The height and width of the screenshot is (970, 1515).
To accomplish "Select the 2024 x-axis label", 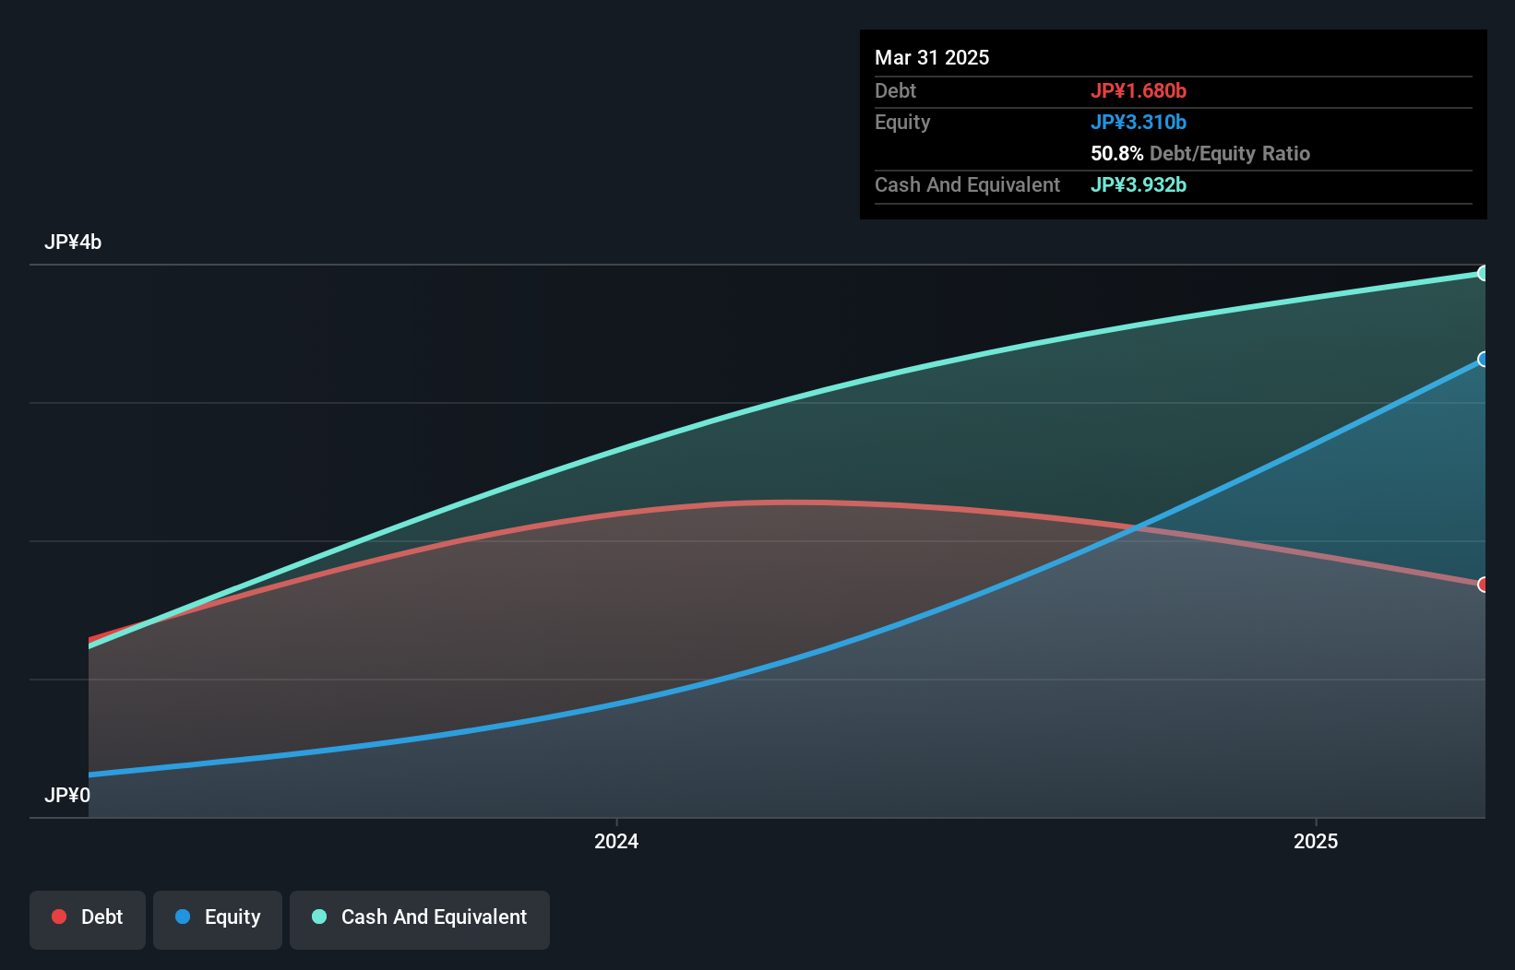I will coord(616,841).
